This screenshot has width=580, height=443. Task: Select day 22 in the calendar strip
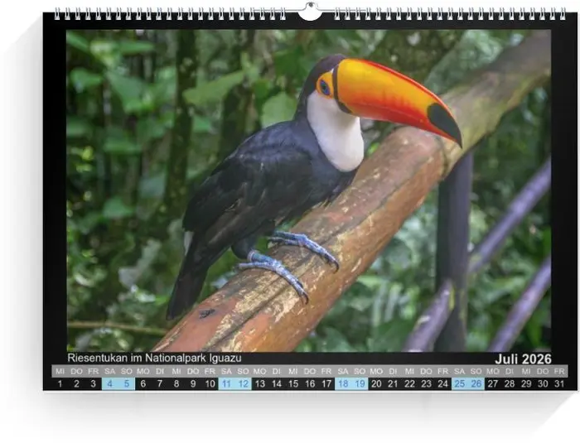click(409, 384)
